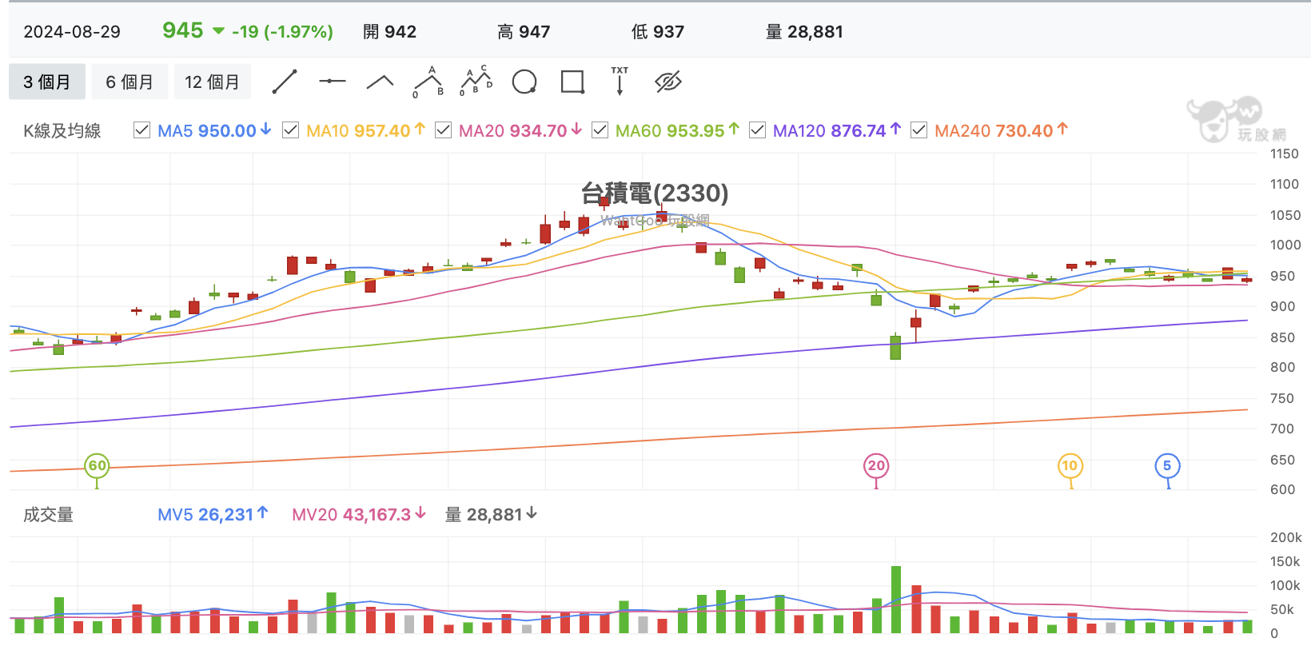Pick the angle line drawing tool
This screenshot has height=646, width=1311.
(381, 82)
